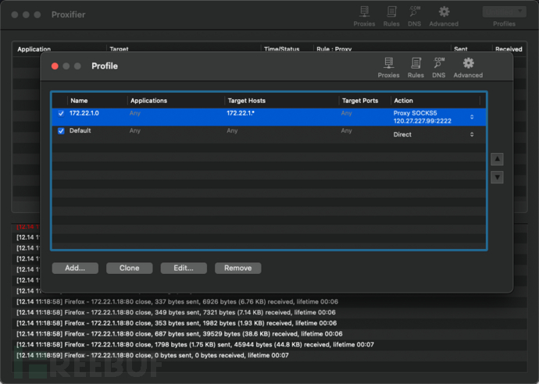Click the Edit... button
Viewport: 539px width, 384px height.
pos(184,268)
